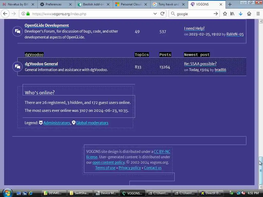The height and width of the screenshot is (197, 263).
Task: Go to the home page icon
Action: point(249,14)
